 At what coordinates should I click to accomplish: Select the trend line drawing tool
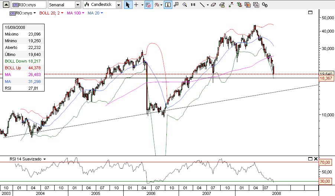point(202,5)
